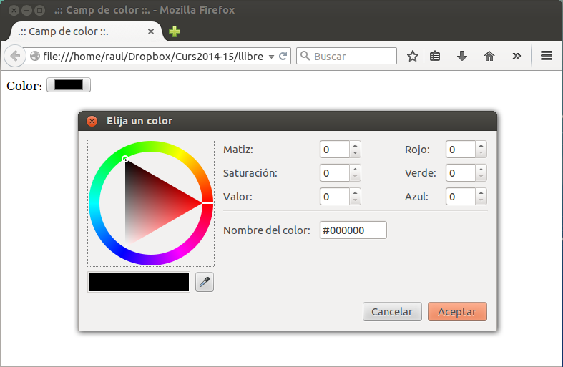563x367 pixels.
Task: Open the Firefox hamburger menu
Action: pyautogui.click(x=547, y=56)
